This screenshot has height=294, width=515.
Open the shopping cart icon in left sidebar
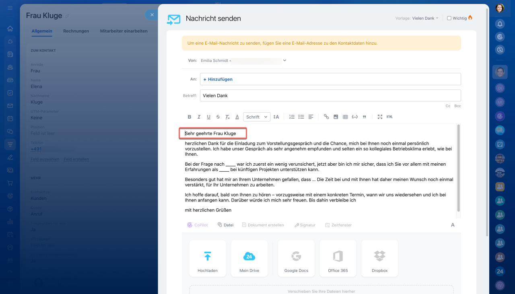10,183
